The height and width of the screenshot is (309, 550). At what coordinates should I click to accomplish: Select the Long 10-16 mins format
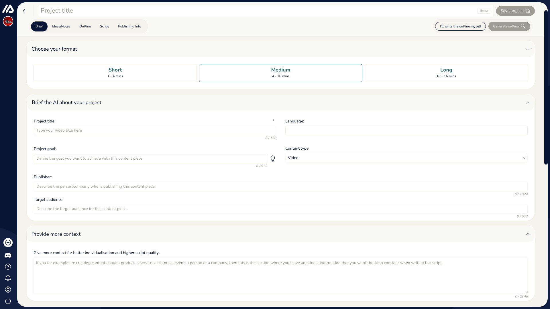point(446,73)
